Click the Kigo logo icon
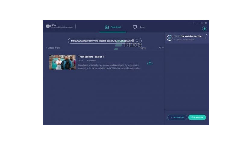 click(x=48, y=26)
